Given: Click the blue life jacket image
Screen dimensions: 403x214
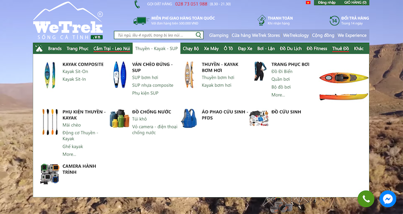Looking at the screenshot, I should [x=189, y=119].
